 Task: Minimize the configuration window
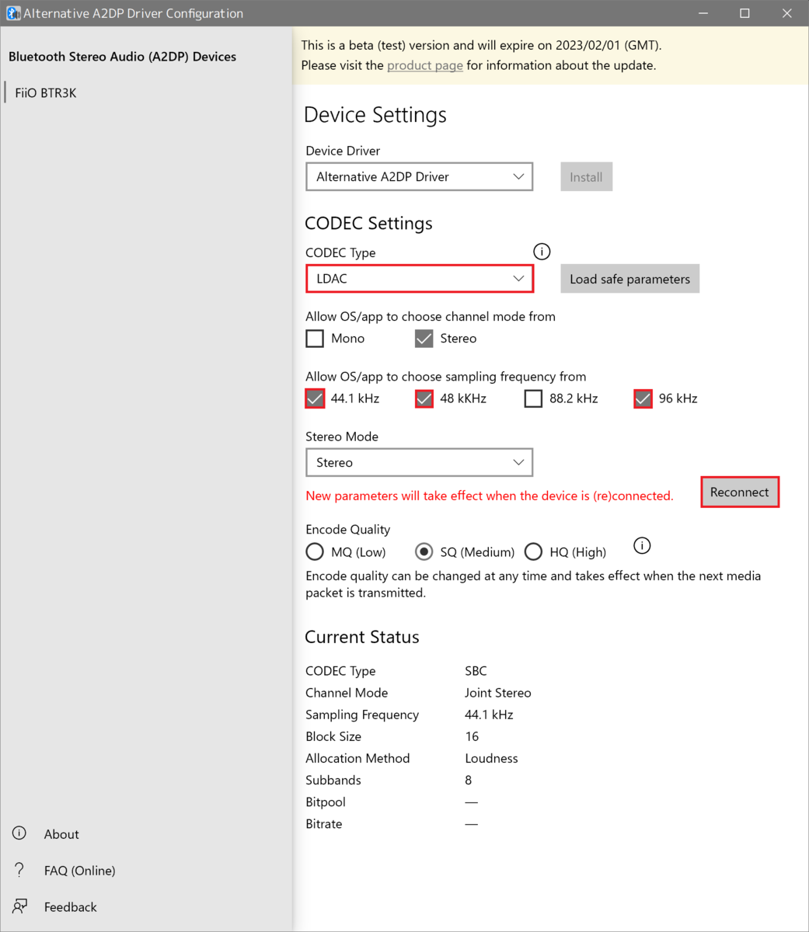pos(703,13)
